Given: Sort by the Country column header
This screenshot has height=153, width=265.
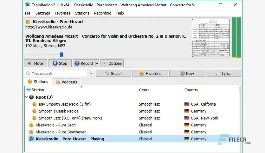Looking at the screenshot, I should pyautogui.click(x=211, y=90).
